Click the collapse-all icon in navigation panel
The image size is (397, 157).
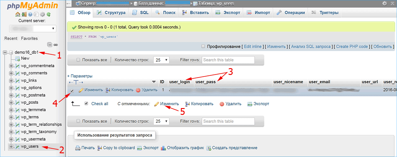pos(50,45)
